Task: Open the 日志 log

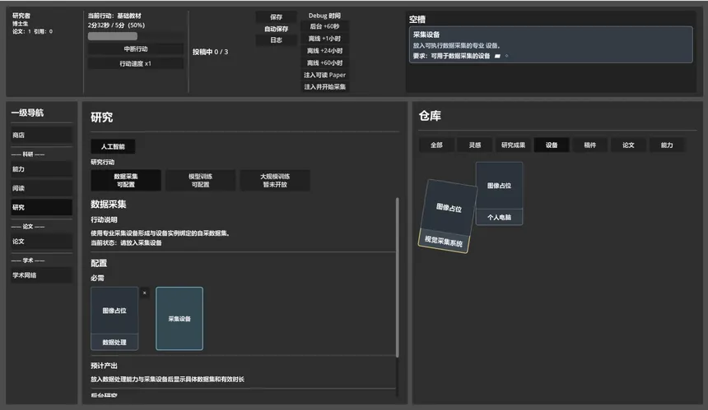Action: coord(276,40)
